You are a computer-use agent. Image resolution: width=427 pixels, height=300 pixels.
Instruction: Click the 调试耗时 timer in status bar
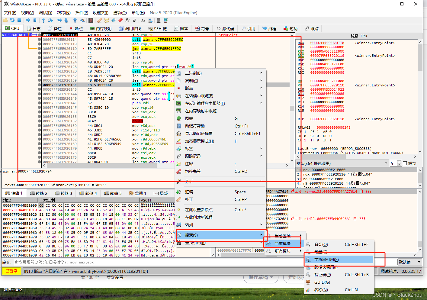(x=401, y=271)
